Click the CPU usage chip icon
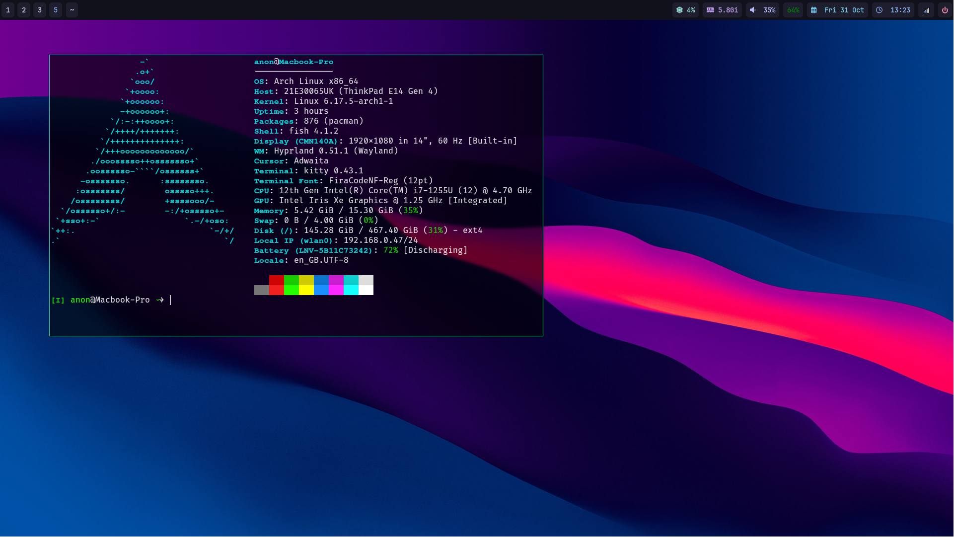 pos(679,10)
